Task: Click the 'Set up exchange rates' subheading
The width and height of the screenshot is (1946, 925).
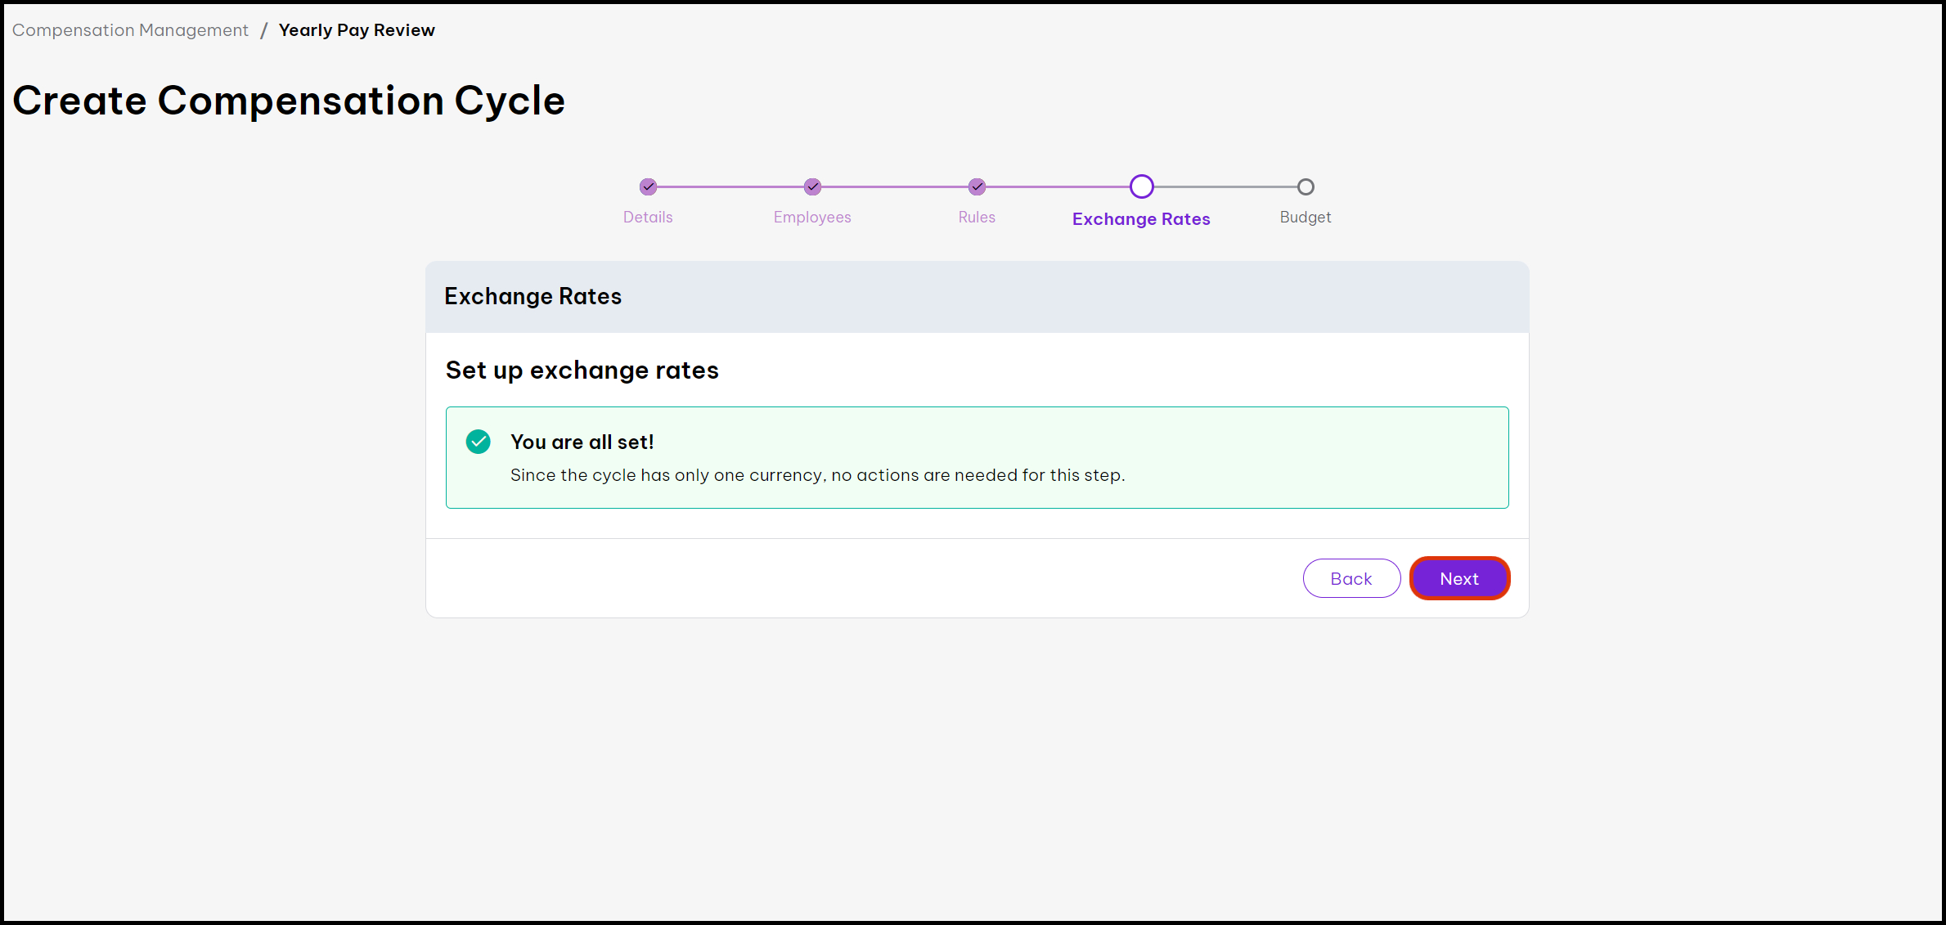Action: pyautogui.click(x=582, y=370)
